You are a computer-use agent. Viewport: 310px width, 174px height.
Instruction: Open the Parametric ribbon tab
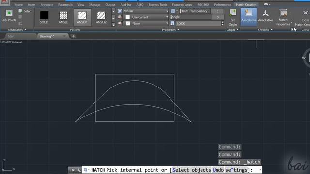pyautogui.click(x=65, y=4)
